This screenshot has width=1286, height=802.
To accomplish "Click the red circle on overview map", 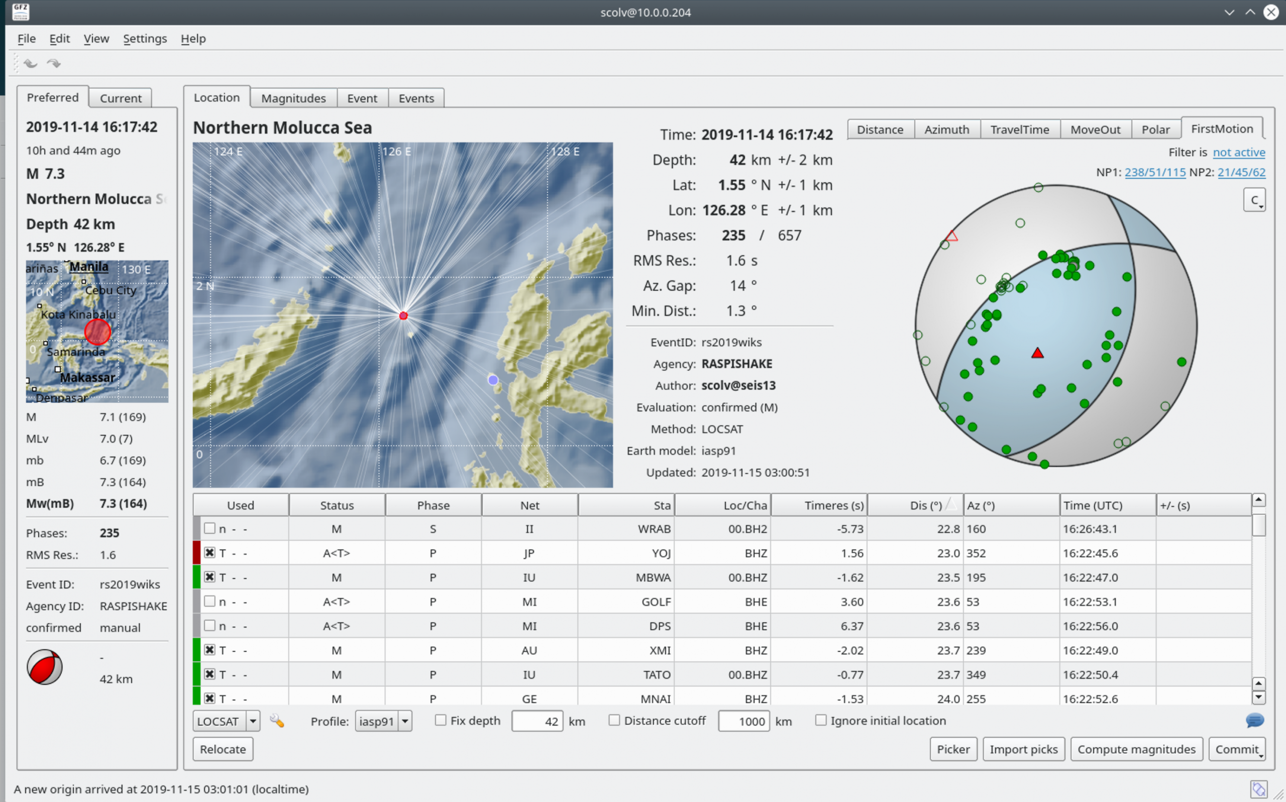I will click(x=97, y=332).
